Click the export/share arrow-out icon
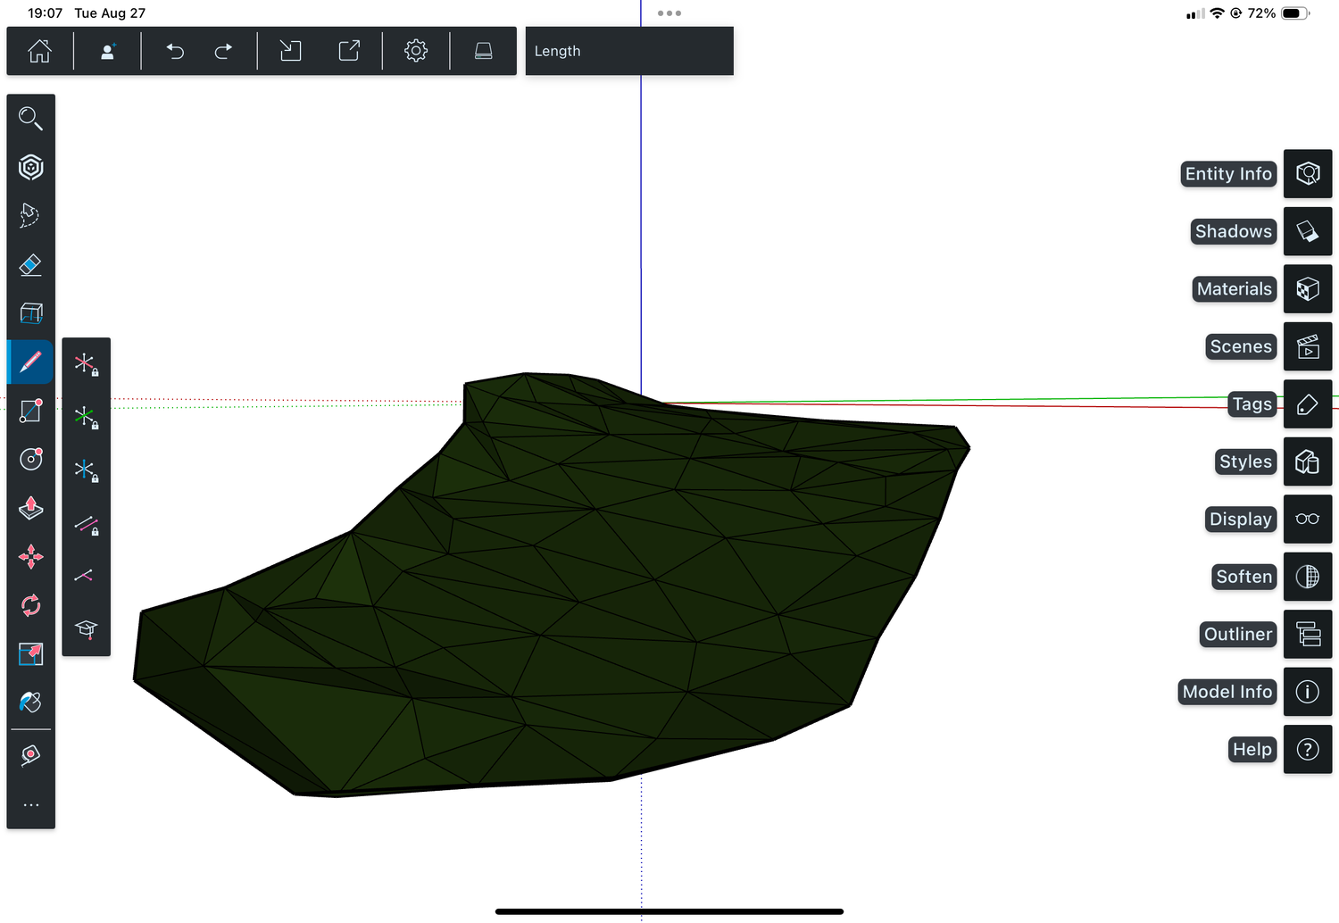The image size is (1339, 923). tap(349, 51)
